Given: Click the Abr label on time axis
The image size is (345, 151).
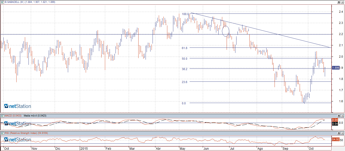Looking at the screenshot, I should pos(158,149).
